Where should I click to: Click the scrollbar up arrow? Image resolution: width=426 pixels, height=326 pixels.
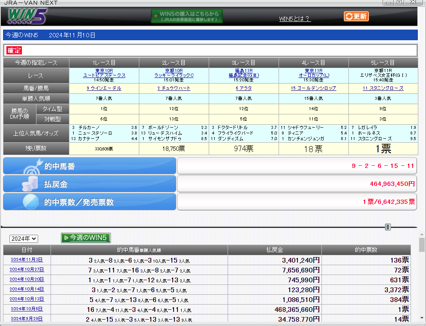click(x=422, y=234)
